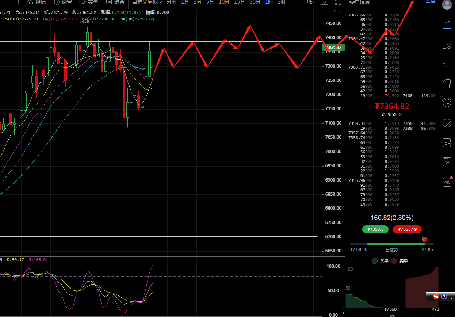Open the PRO panel from the sidebar
Screen dimensions: 455x317
coord(447,182)
